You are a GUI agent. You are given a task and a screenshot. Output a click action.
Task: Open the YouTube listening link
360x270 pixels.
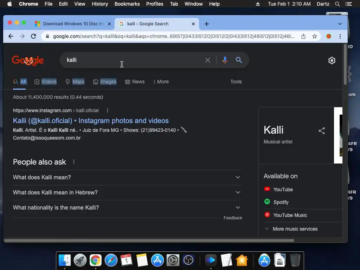[278, 189]
